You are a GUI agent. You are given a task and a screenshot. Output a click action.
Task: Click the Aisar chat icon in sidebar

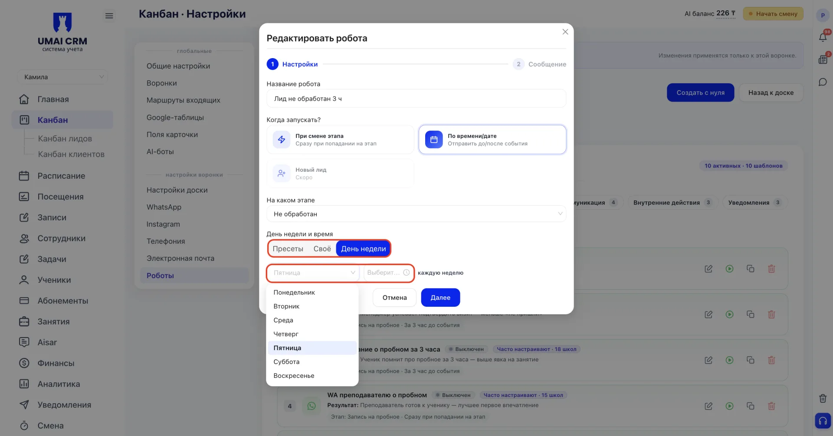(24, 342)
